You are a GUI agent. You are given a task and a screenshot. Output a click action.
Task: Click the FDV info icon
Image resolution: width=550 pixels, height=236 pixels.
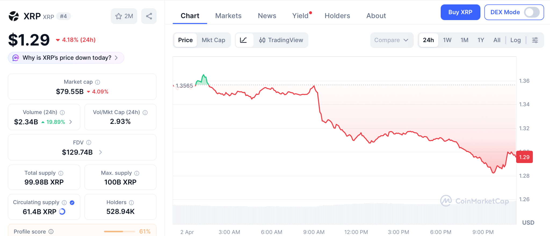pyautogui.click(x=89, y=143)
